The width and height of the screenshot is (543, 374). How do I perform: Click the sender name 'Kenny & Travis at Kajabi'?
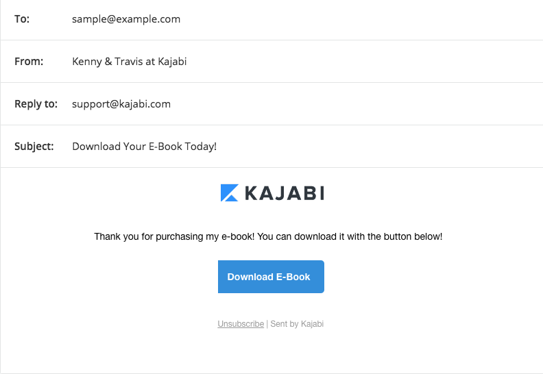pos(129,62)
